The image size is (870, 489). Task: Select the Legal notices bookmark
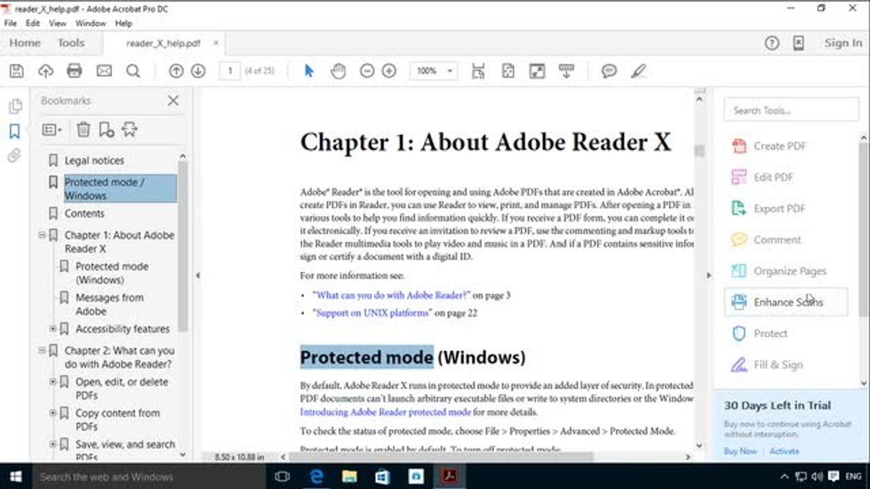pos(94,160)
